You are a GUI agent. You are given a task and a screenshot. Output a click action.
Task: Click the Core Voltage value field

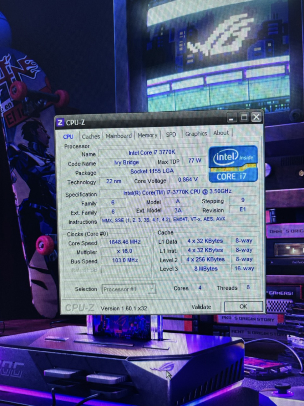pos(188,179)
